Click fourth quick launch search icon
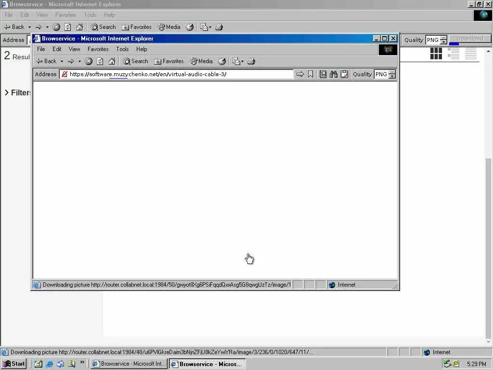Screen dimensions: 493x370 coord(72,364)
